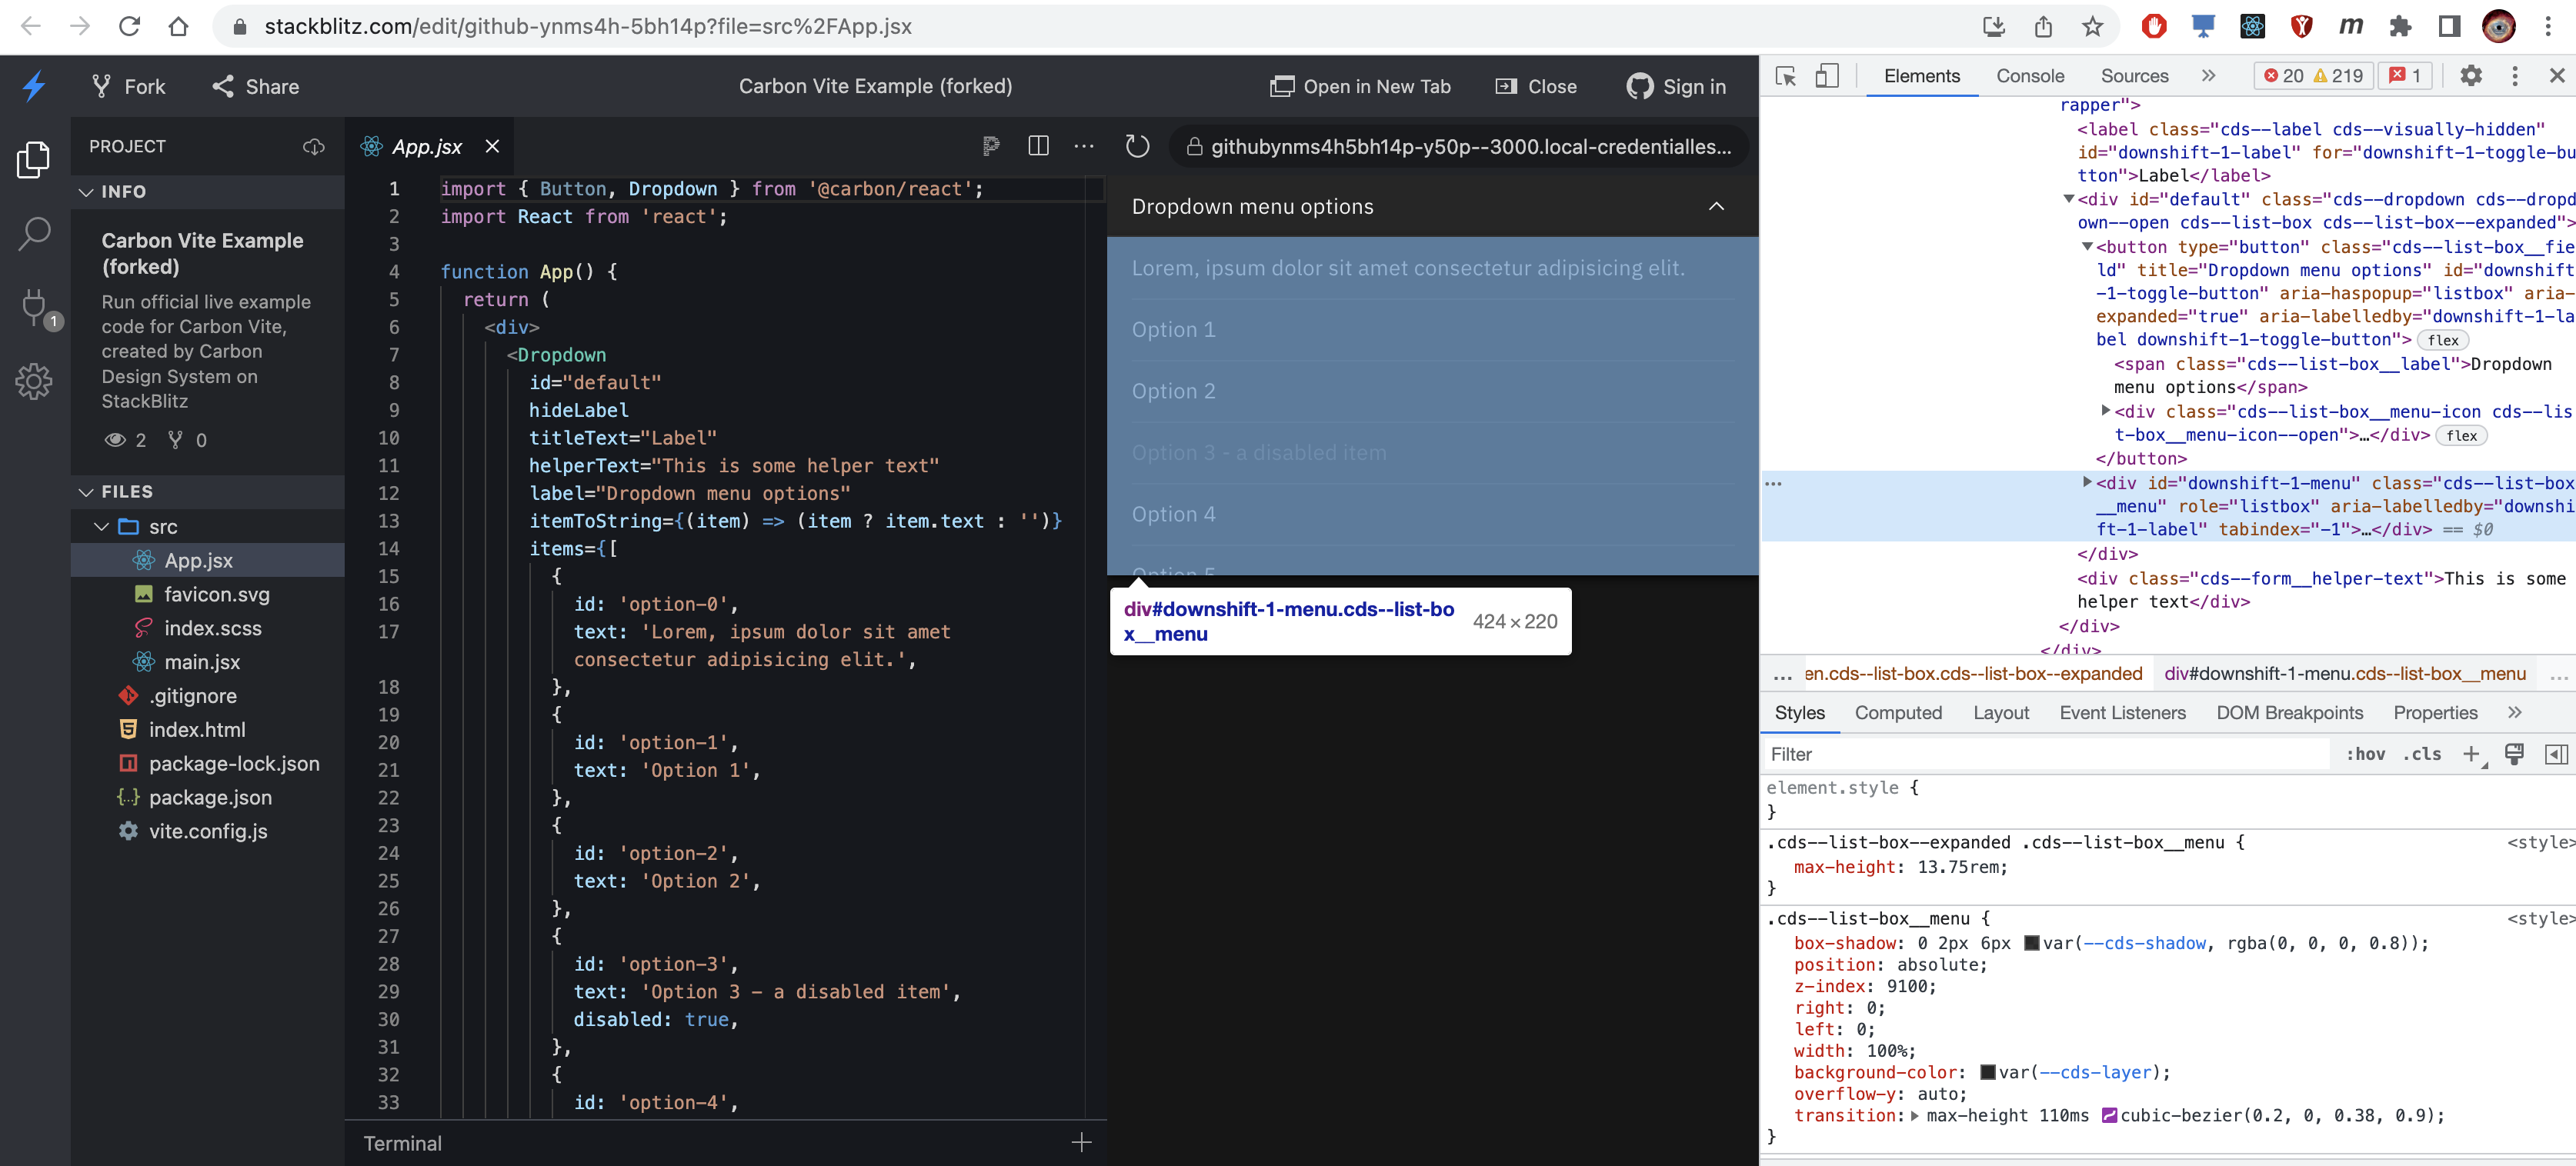This screenshot has width=2576, height=1166.
Task: Collapse the Dropdown menu options chevron
Action: [1716, 206]
